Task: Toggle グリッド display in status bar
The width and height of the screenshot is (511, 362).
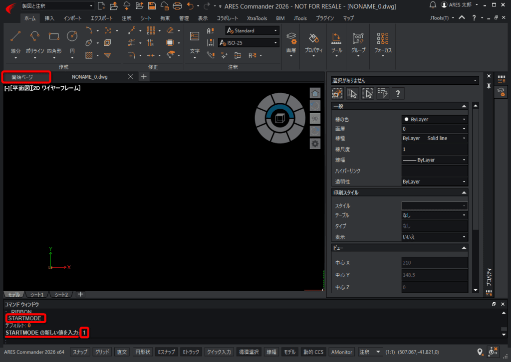Action: pos(102,352)
